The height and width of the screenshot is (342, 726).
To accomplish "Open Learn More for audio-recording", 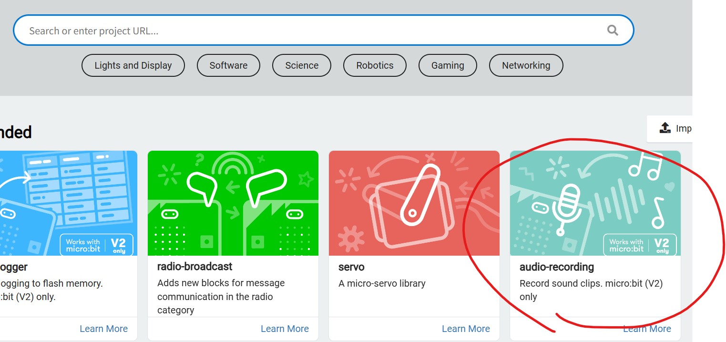I will pyautogui.click(x=647, y=329).
